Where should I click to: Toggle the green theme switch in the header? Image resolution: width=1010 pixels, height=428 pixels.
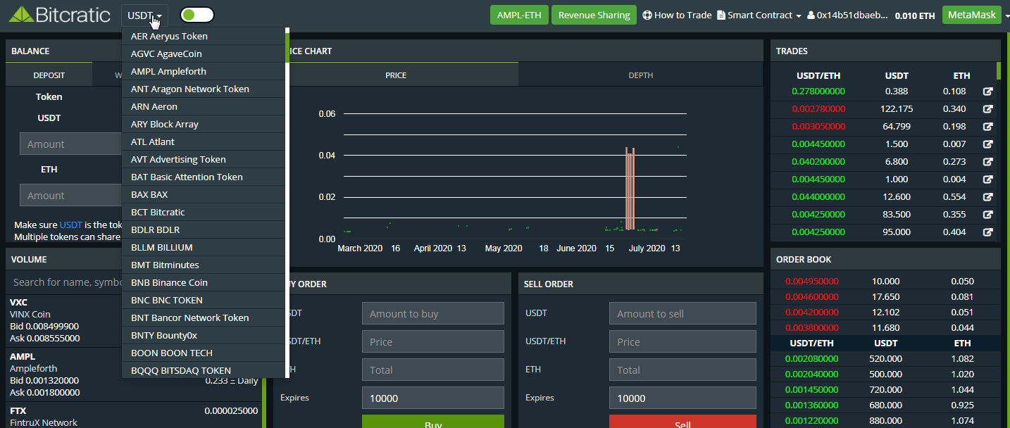pyautogui.click(x=197, y=15)
